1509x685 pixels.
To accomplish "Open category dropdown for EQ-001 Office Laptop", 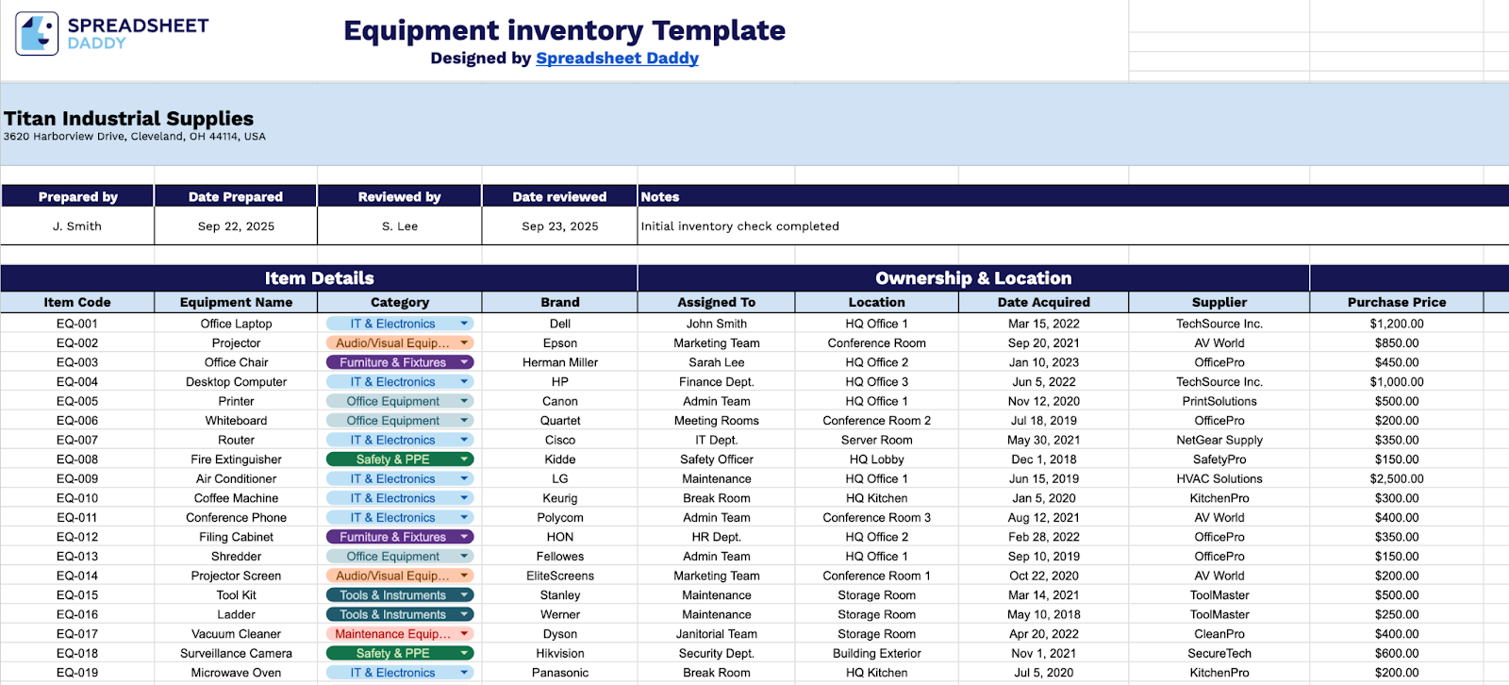I will pos(464,324).
